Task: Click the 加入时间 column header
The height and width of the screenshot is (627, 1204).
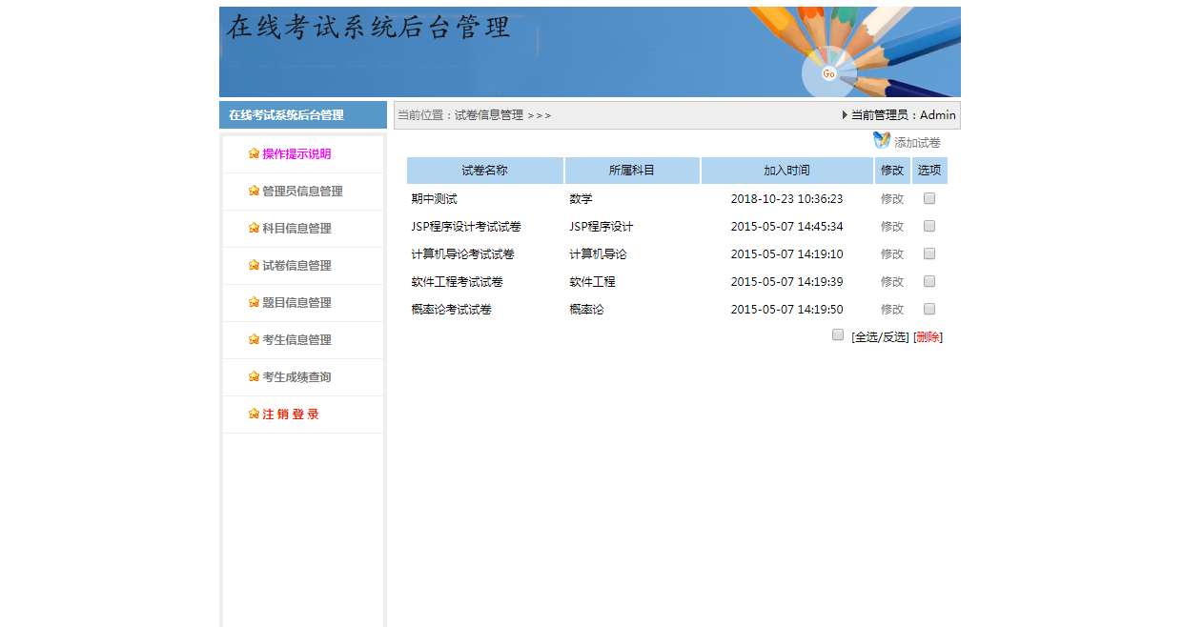Action: [787, 171]
